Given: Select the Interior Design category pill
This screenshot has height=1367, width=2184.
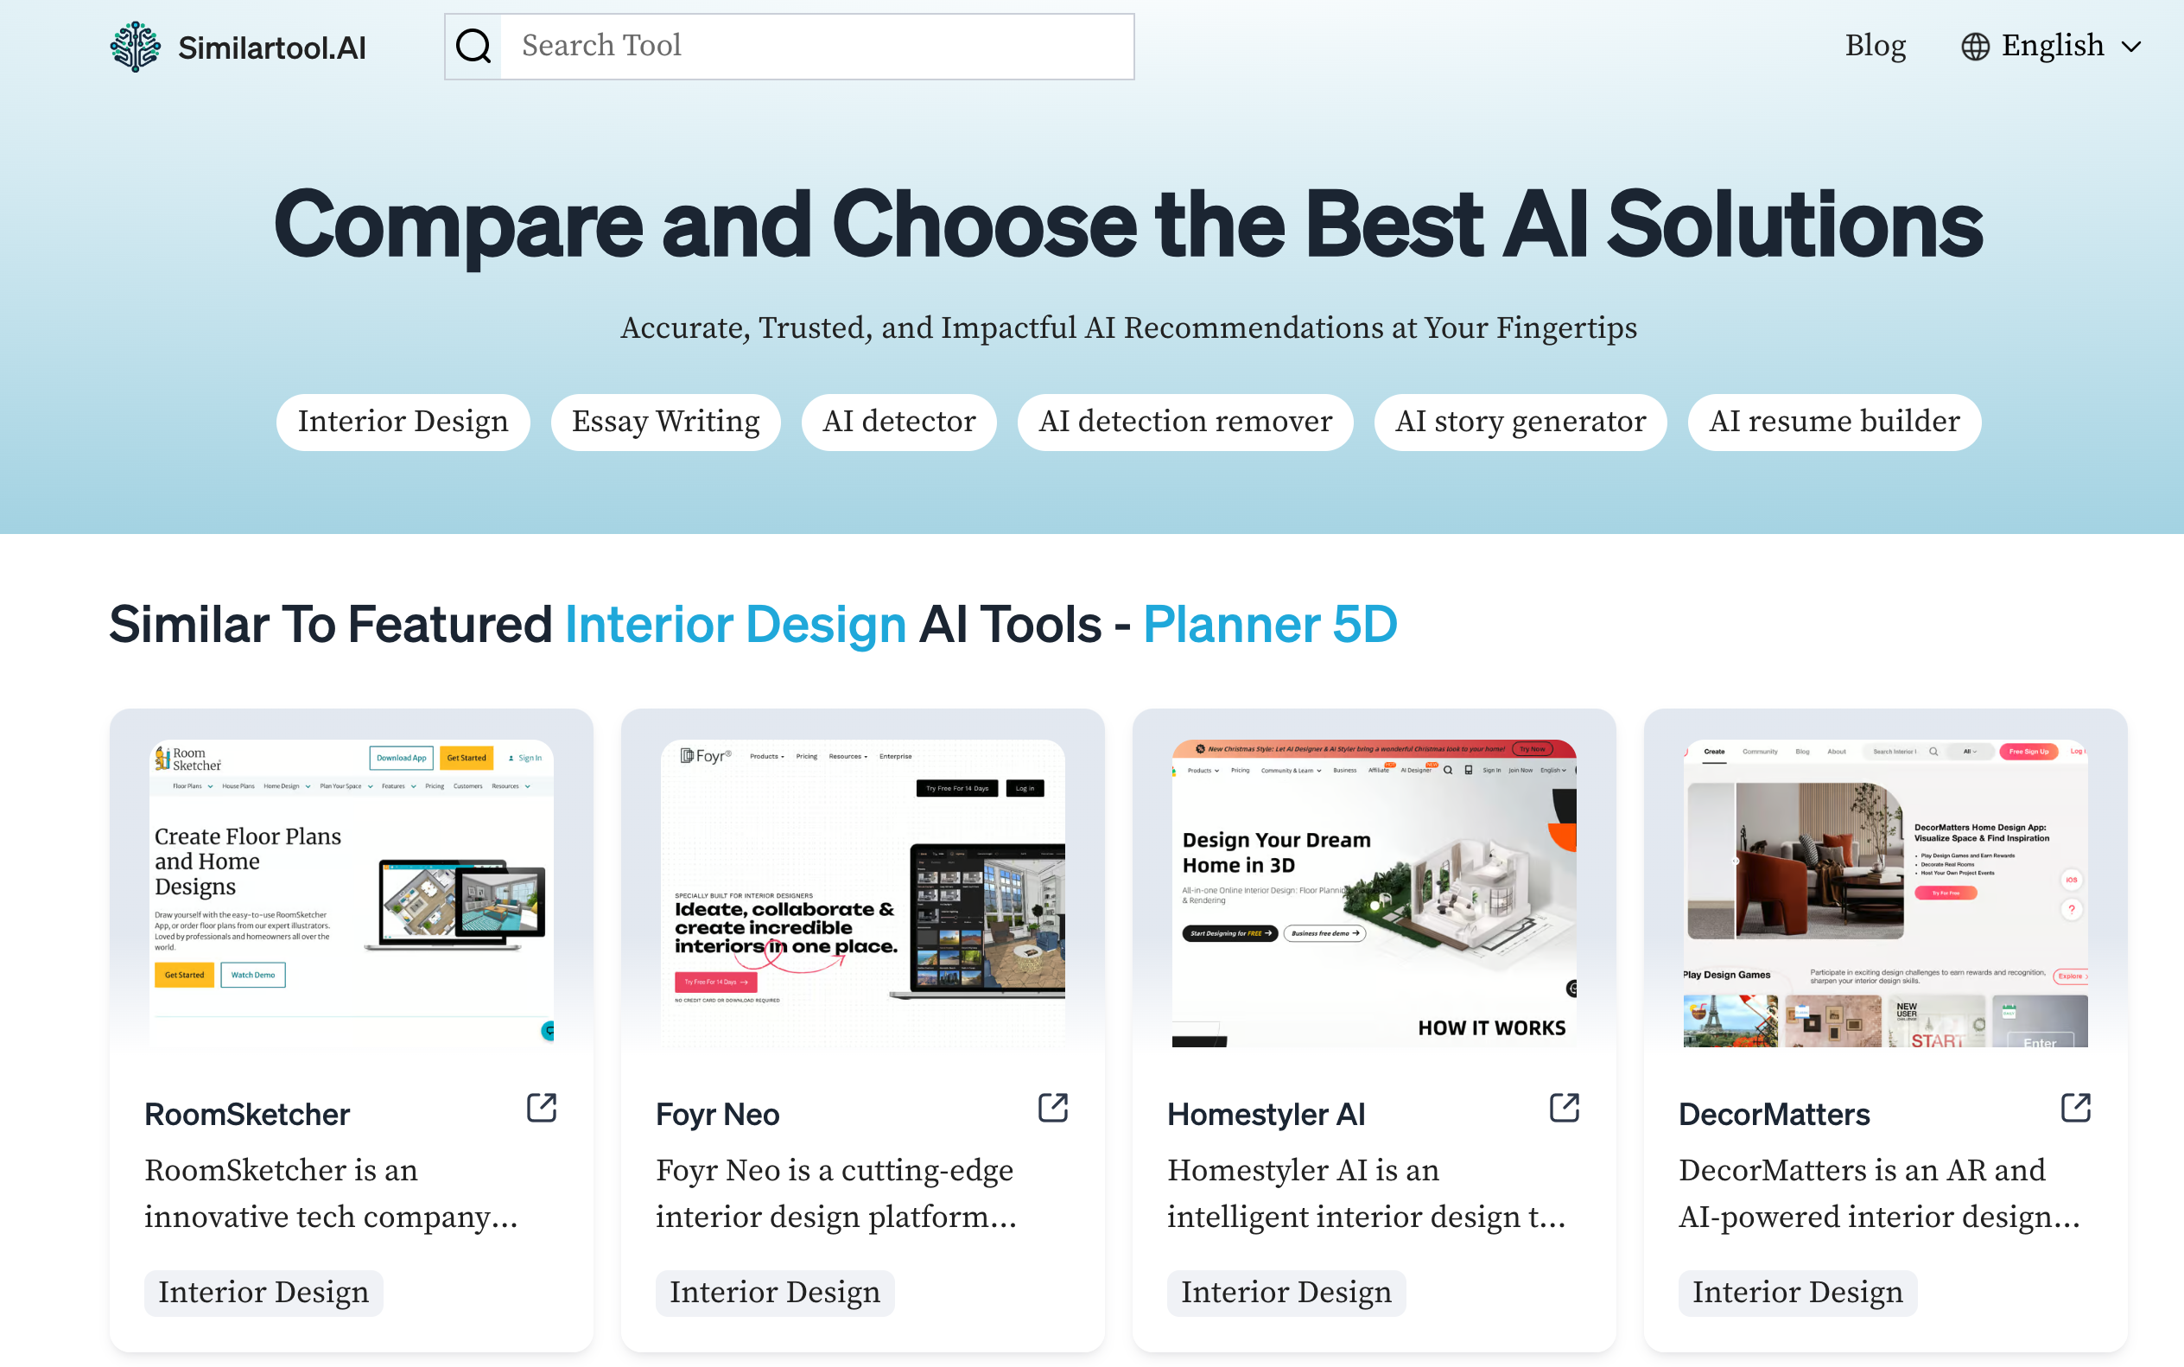Looking at the screenshot, I should click(x=403, y=422).
